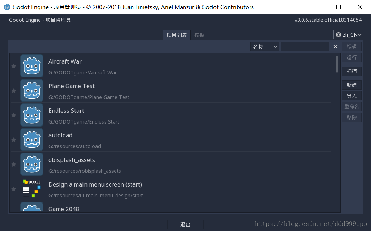Select the Aircraft War project name
The image size is (371, 231).
pos(65,61)
